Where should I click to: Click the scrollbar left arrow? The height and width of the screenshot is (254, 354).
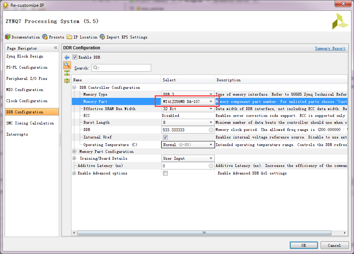click(x=74, y=233)
